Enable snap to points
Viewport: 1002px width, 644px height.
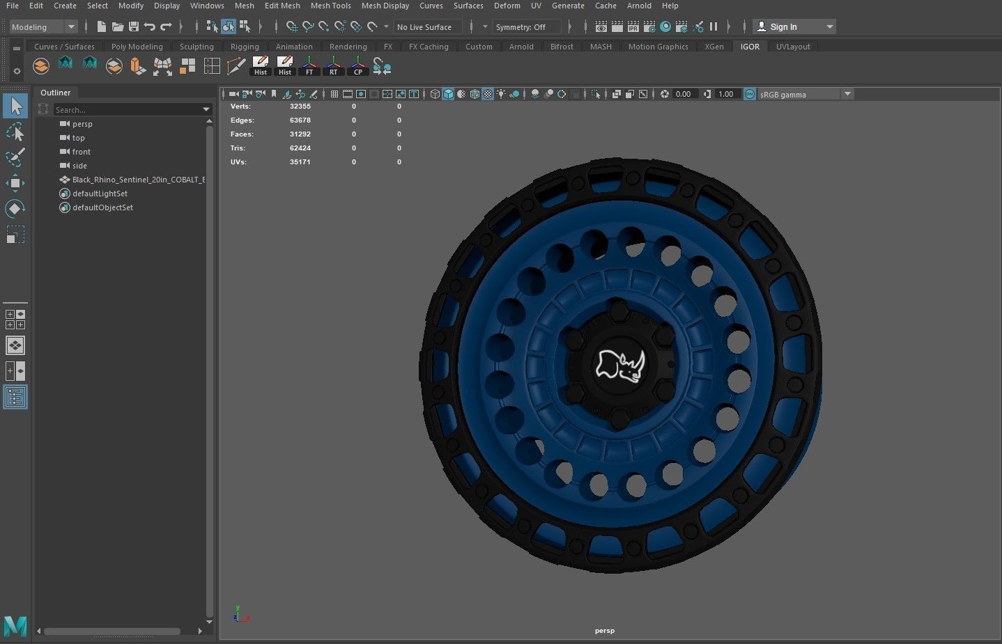[x=324, y=26]
